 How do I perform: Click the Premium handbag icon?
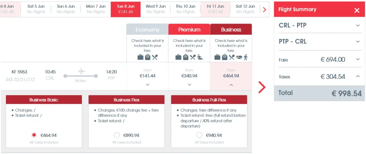[x=185, y=57]
